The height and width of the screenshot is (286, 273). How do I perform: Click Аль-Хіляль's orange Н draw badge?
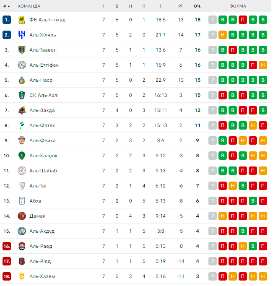[223, 35]
